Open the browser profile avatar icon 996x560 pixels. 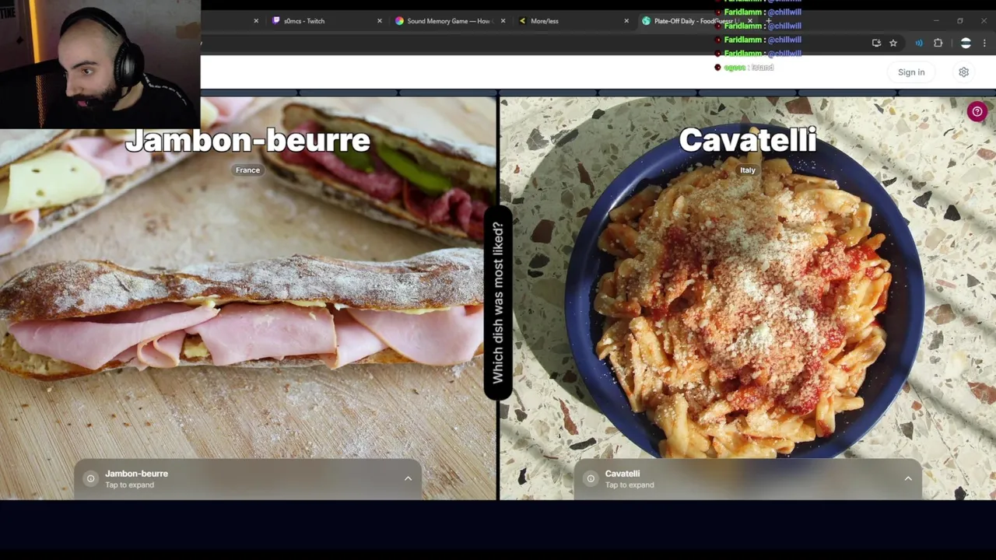966,43
